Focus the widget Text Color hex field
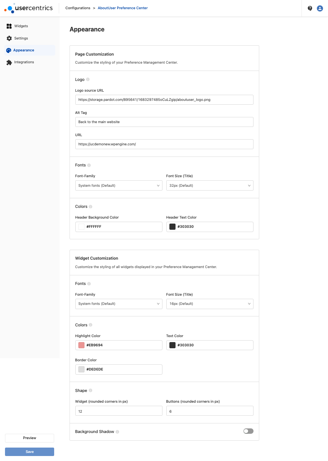328x461 pixels. (x=210, y=345)
